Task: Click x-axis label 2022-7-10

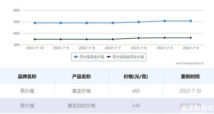Action: [35, 48]
